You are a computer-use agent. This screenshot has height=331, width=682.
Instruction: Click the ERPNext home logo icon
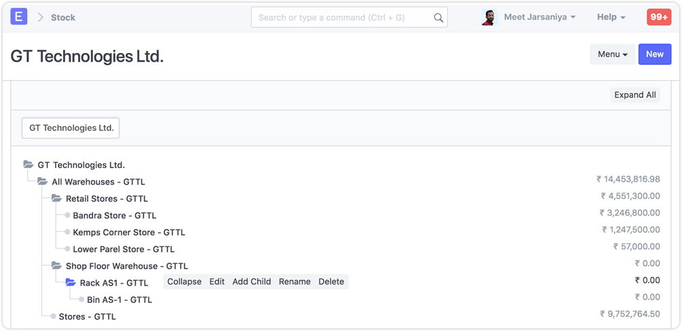(19, 17)
